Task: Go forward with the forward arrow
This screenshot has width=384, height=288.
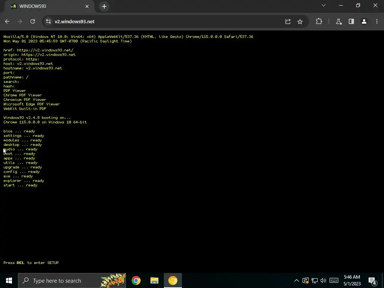Action: [19, 21]
